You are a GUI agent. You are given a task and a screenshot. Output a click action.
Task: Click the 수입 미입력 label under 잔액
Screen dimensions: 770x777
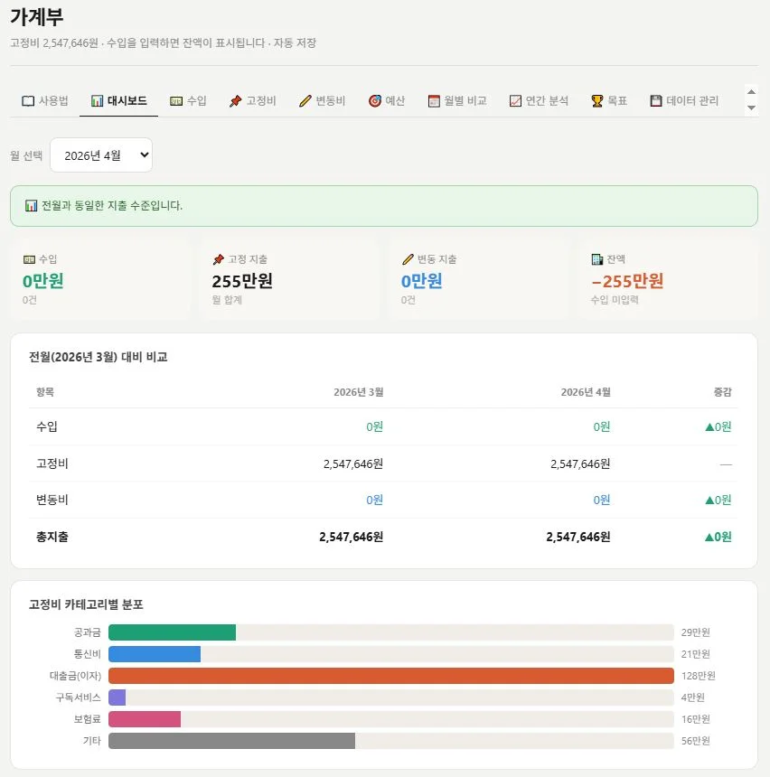(615, 300)
